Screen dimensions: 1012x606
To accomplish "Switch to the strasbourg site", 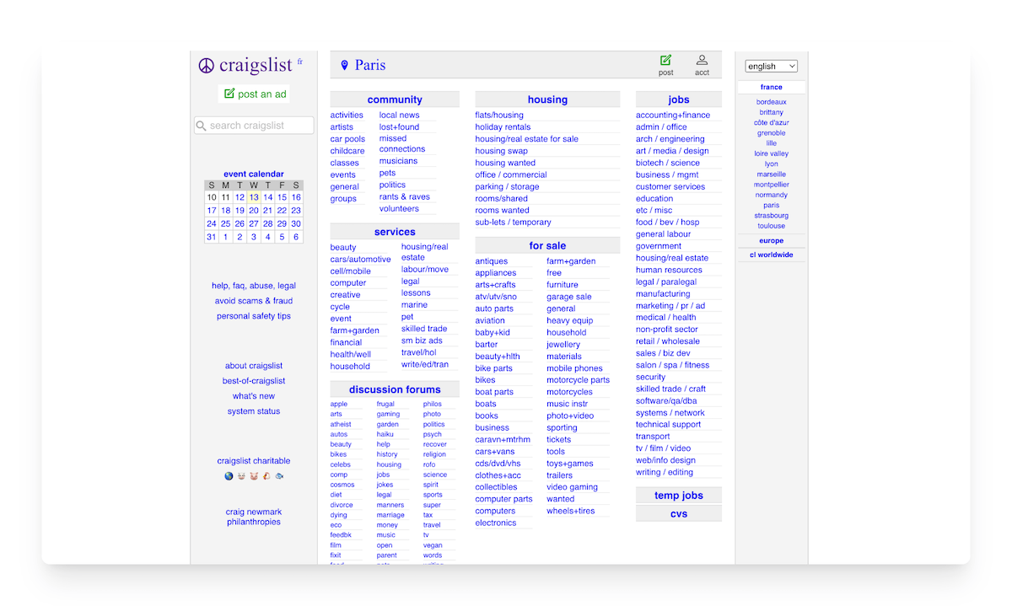I will (772, 216).
